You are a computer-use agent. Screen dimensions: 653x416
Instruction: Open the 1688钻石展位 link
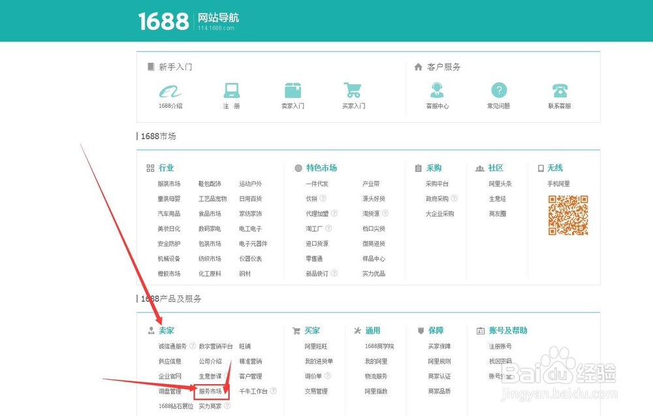click(176, 406)
